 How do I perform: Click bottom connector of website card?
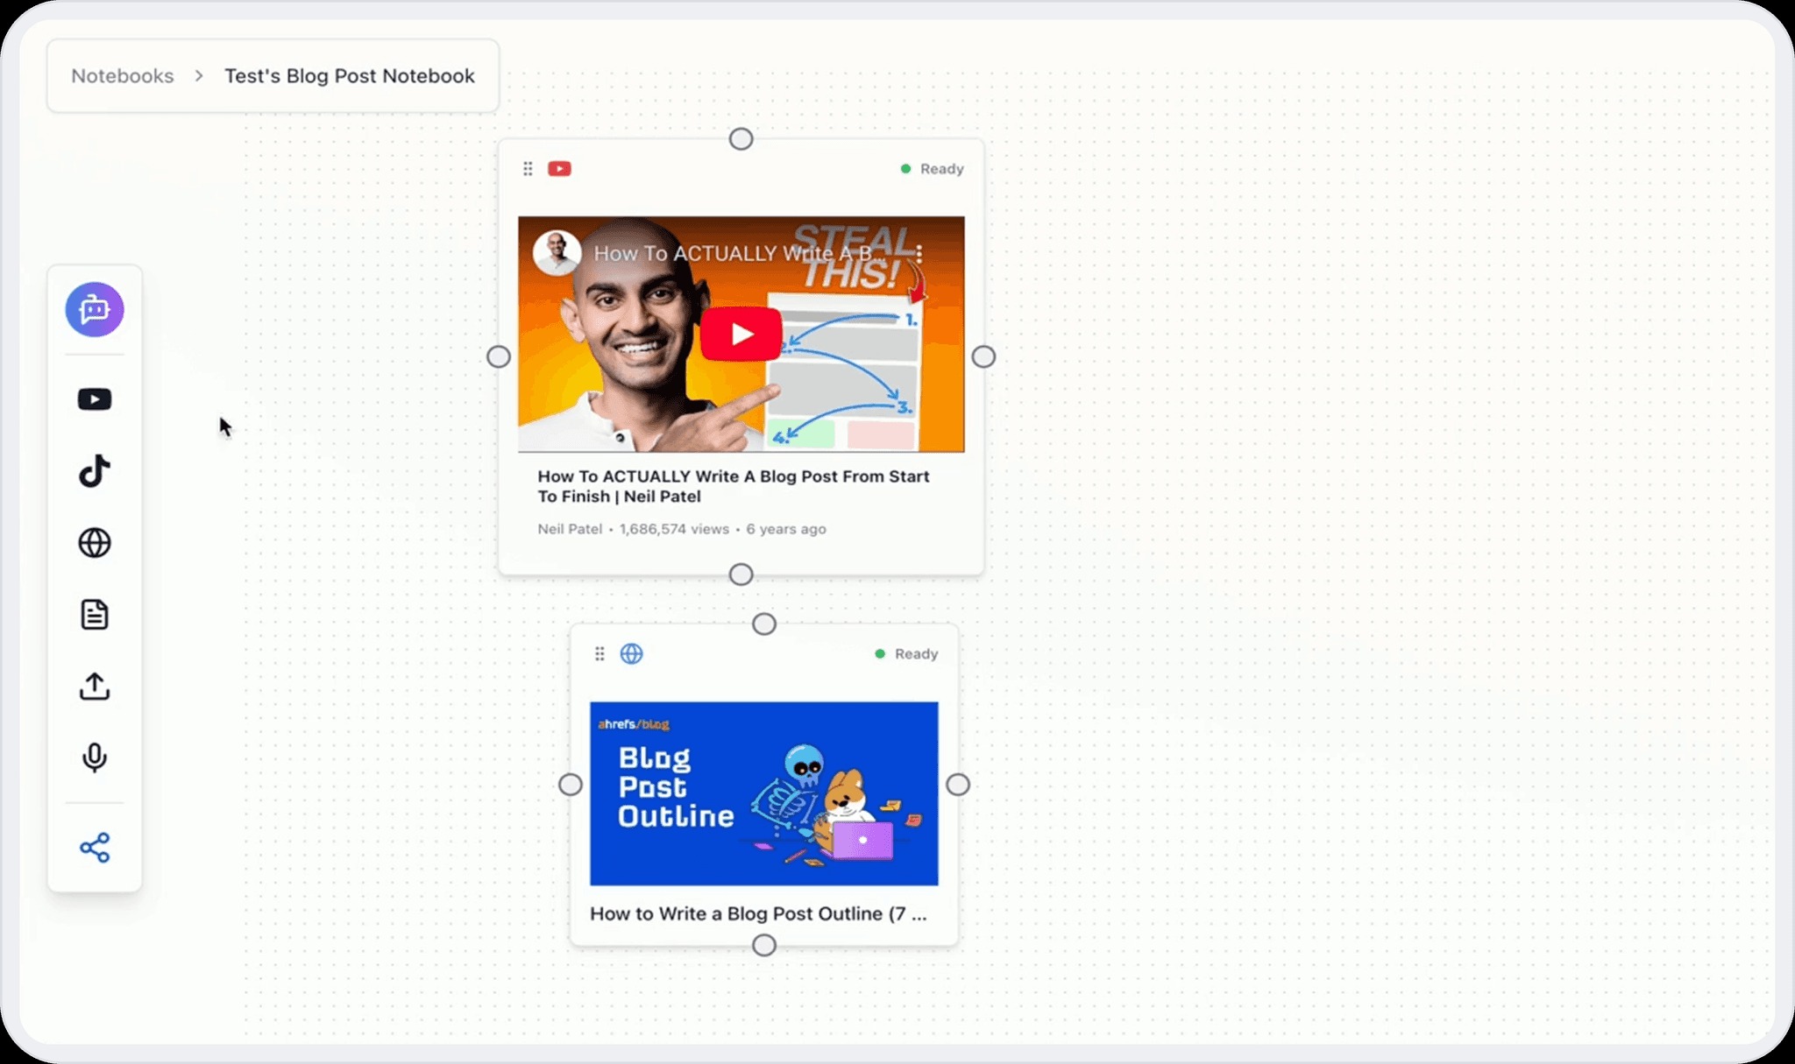(764, 945)
